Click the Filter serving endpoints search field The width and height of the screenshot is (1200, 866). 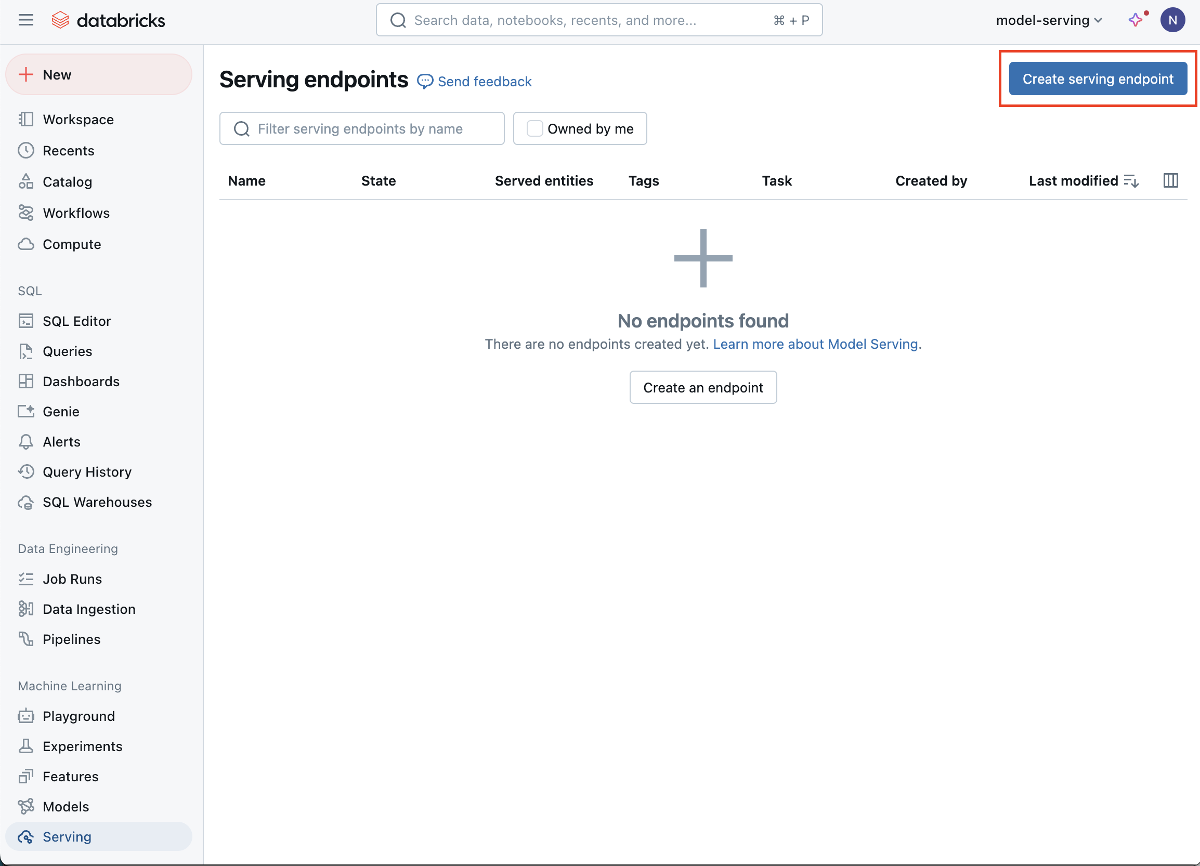[362, 127]
